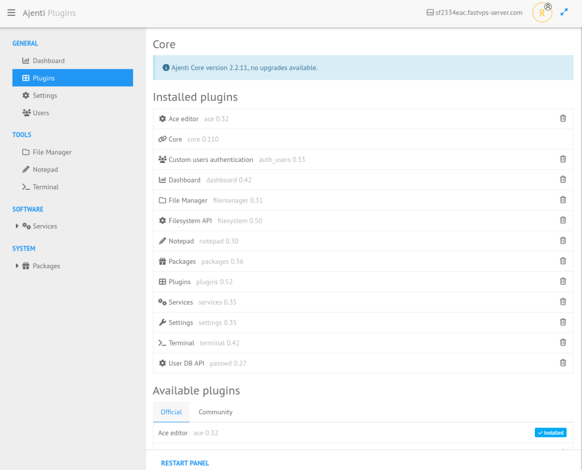Select the Official plugins tab
The height and width of the screenshot is (470, 582).
[171, 412]
